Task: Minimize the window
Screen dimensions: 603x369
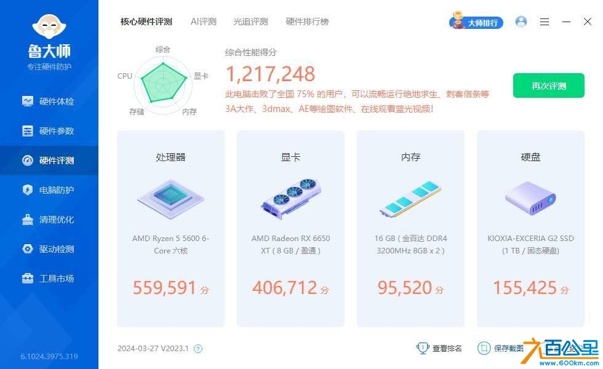Action: 566,22
